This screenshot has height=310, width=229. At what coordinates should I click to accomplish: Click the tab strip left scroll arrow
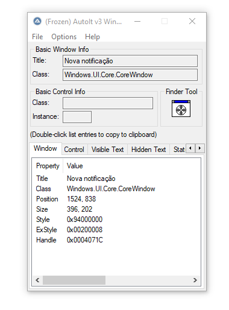[x=190, y=148]
